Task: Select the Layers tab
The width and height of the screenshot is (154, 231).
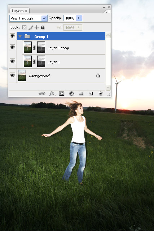Action: 19,11
